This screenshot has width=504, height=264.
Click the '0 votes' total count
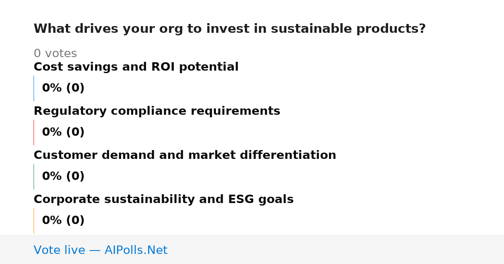pyautogui.click(x=55, y=53)
